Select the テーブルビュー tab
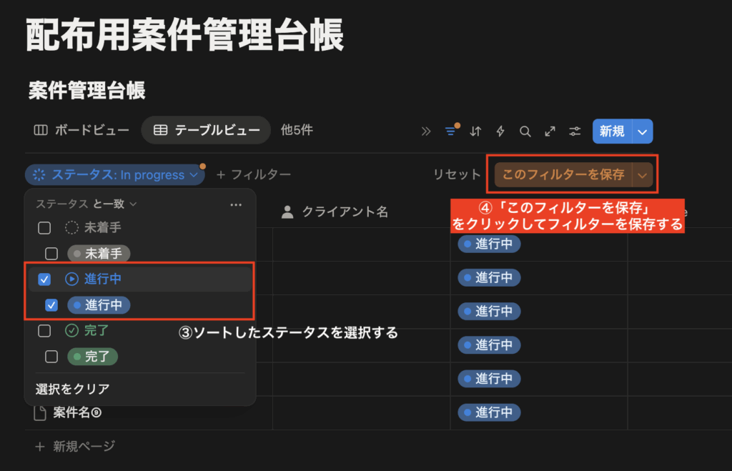Viewport: 732px width, 471px height. 207,130
